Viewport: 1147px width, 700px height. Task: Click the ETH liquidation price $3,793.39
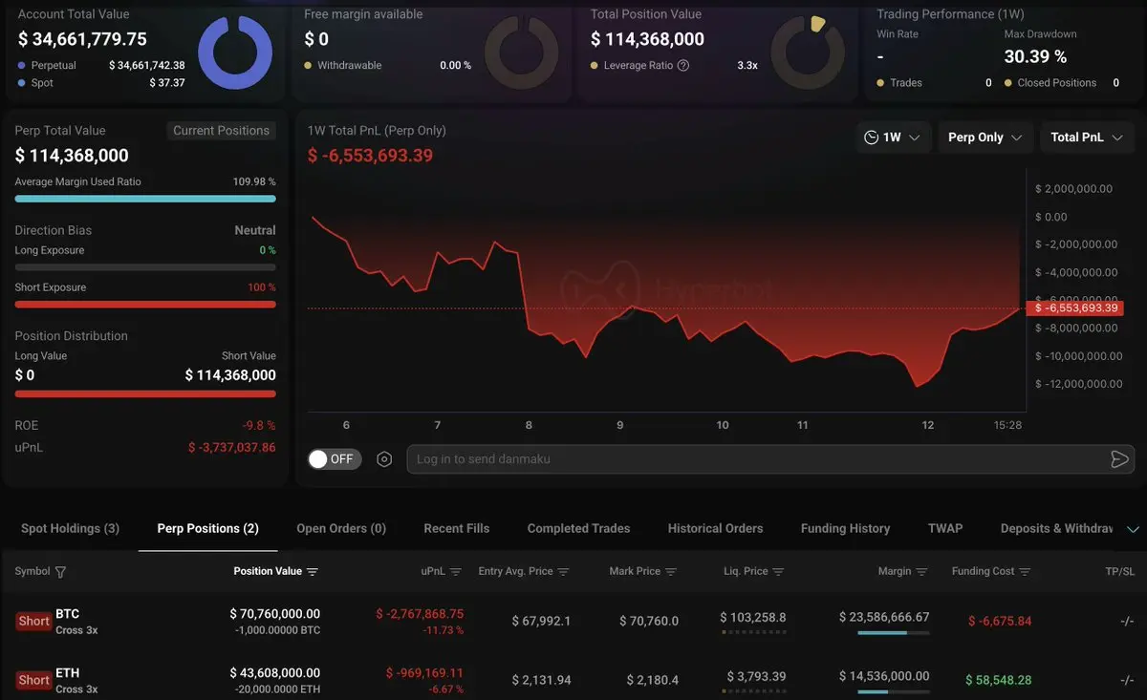(x=756, y=677)
